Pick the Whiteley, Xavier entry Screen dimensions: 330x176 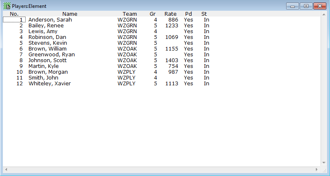pos(49,84)
